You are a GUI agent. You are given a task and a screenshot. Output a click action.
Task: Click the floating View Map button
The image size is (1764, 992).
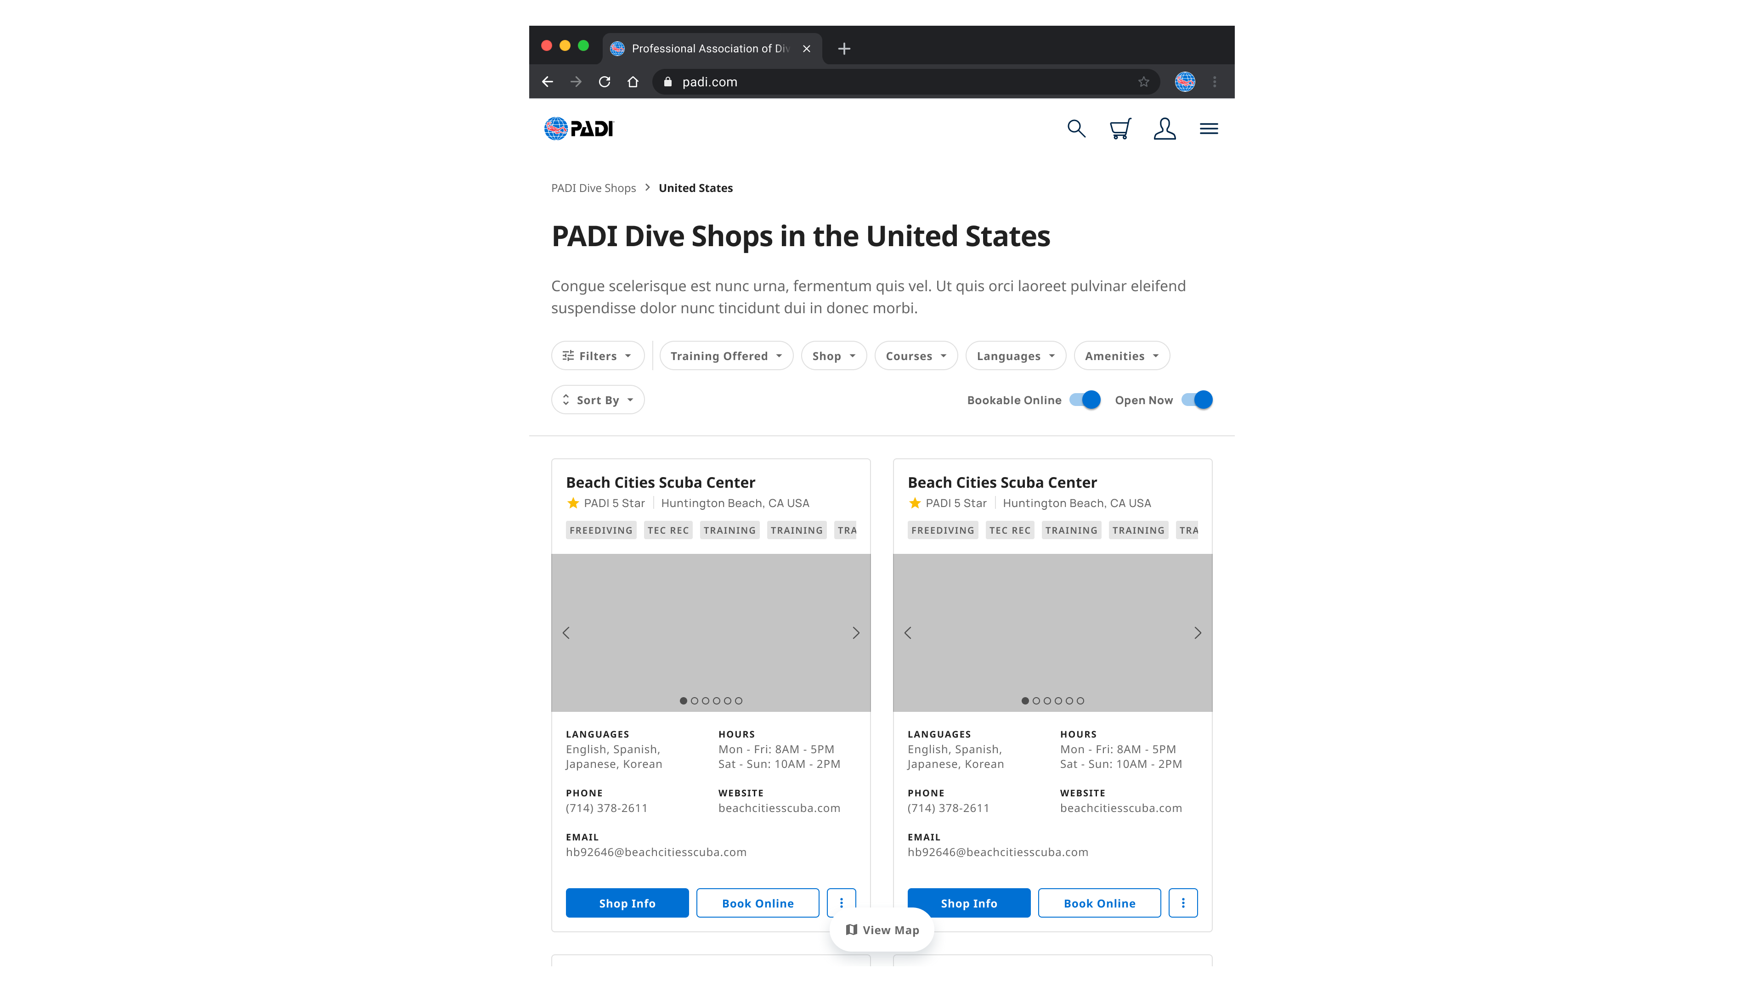pos(882,930)
